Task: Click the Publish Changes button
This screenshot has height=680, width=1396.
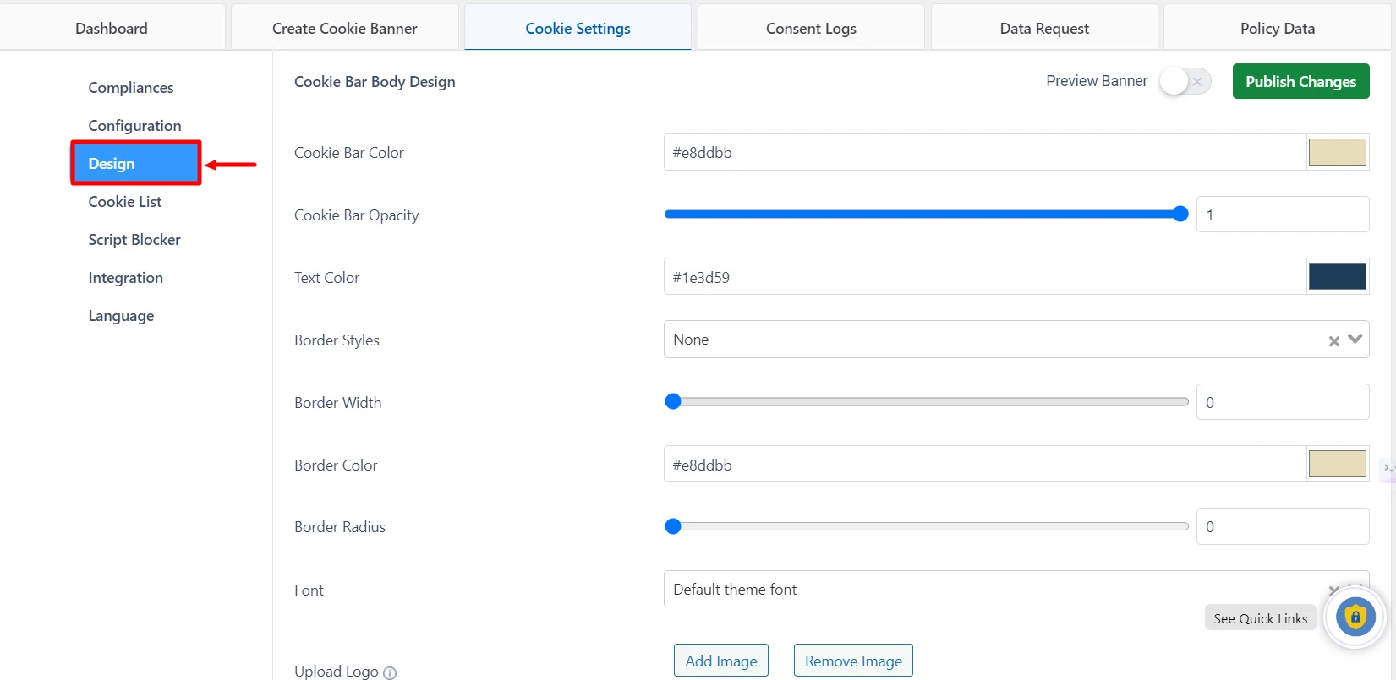Action: pyautogui.click(x=1300, y=81)
